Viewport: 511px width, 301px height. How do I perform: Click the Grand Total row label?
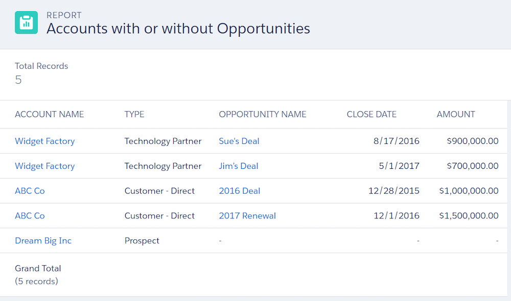pyautogui.click(x=38, y=268)
